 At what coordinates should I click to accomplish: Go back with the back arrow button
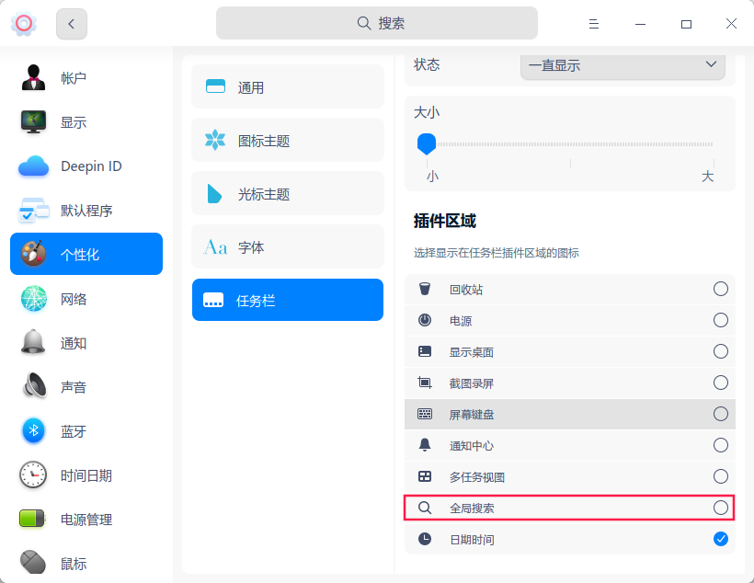[72, 24]
